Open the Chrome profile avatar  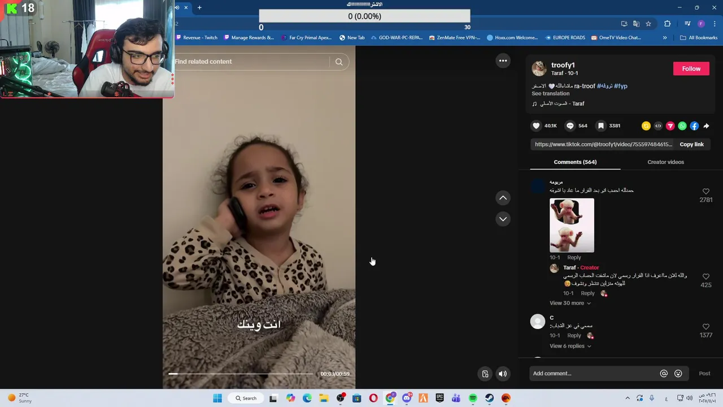[701, 24]
